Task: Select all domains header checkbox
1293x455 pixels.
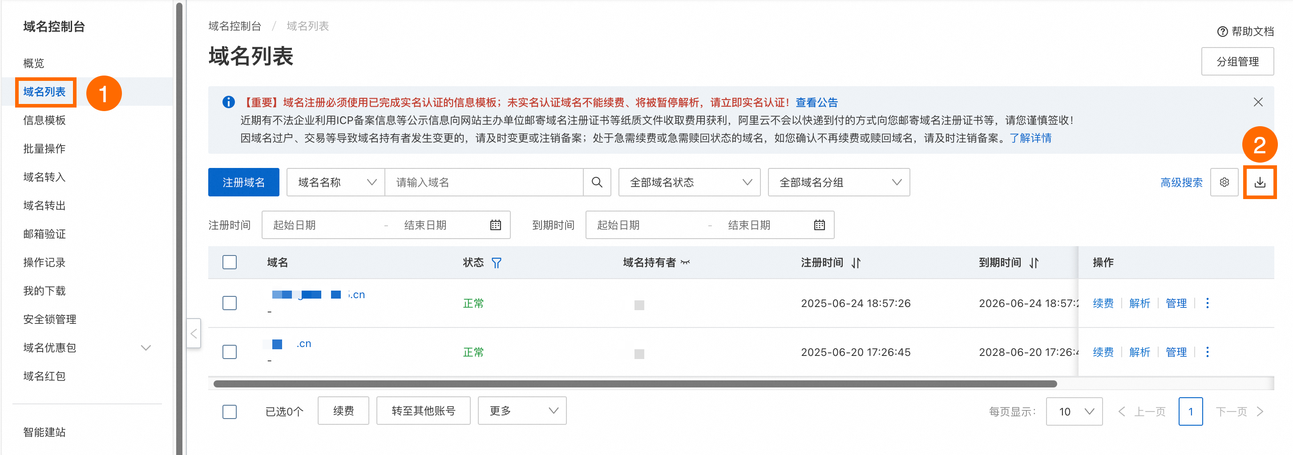Action: 230,262
